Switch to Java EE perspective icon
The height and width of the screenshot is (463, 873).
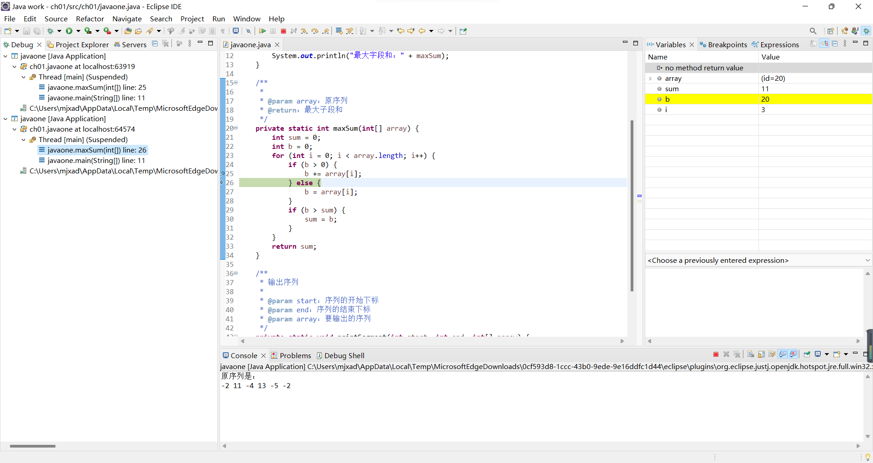point(845,31)
